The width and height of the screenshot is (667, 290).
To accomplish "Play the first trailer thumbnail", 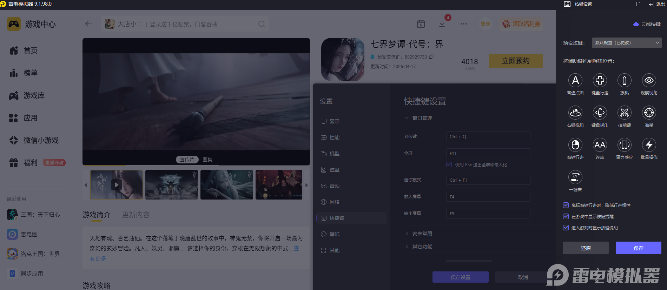I will tap(117, 184).
